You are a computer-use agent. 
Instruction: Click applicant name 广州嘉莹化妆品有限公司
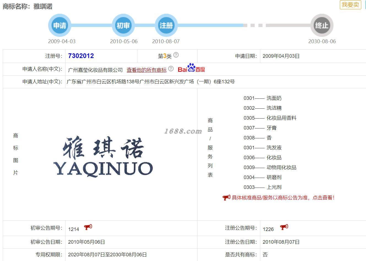tap(95, 70)
